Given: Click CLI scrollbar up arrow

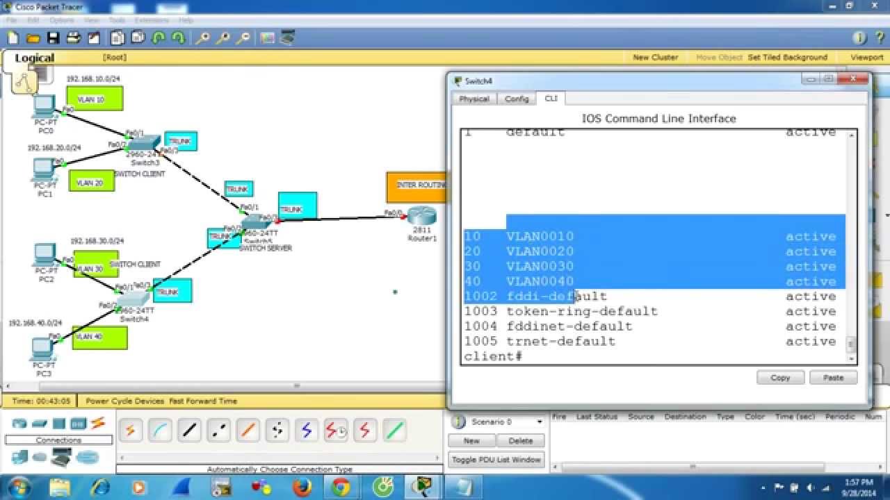Looking at the screenshot, I should (x=852, y=135).
